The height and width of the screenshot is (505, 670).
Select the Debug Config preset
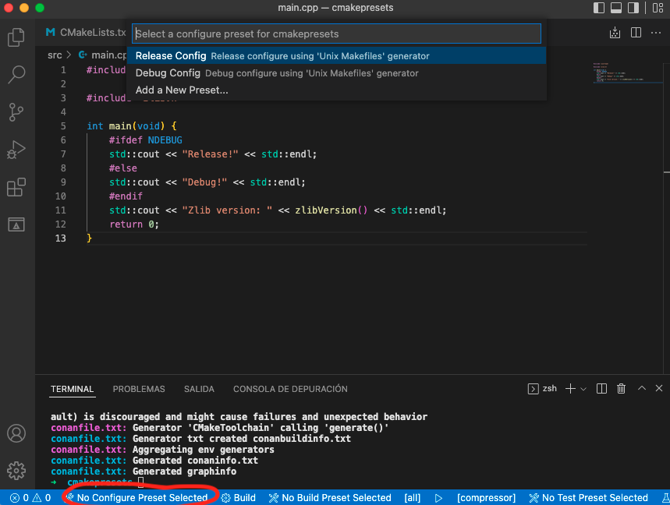pyautogui.click(x=337, y=73)
